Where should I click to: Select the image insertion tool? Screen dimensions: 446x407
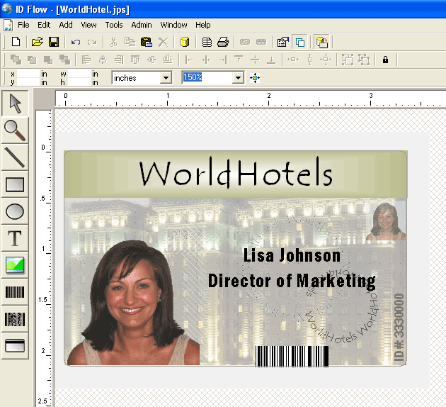[15, 265]
